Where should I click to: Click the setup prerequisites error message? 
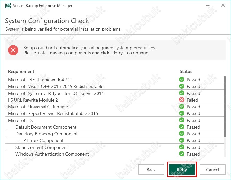point(90,50)
